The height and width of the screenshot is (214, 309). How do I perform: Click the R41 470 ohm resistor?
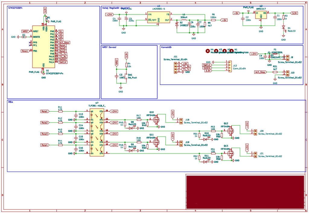60,111
